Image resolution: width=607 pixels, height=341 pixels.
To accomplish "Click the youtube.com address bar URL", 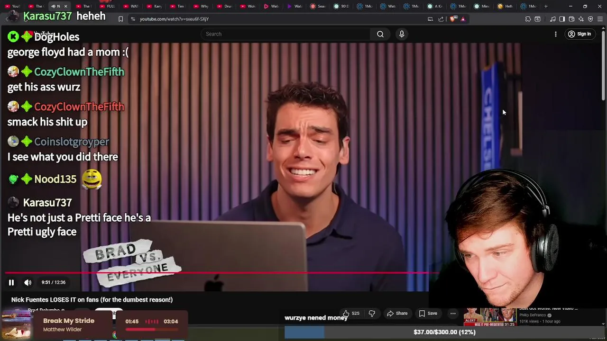I will [174, 19].
